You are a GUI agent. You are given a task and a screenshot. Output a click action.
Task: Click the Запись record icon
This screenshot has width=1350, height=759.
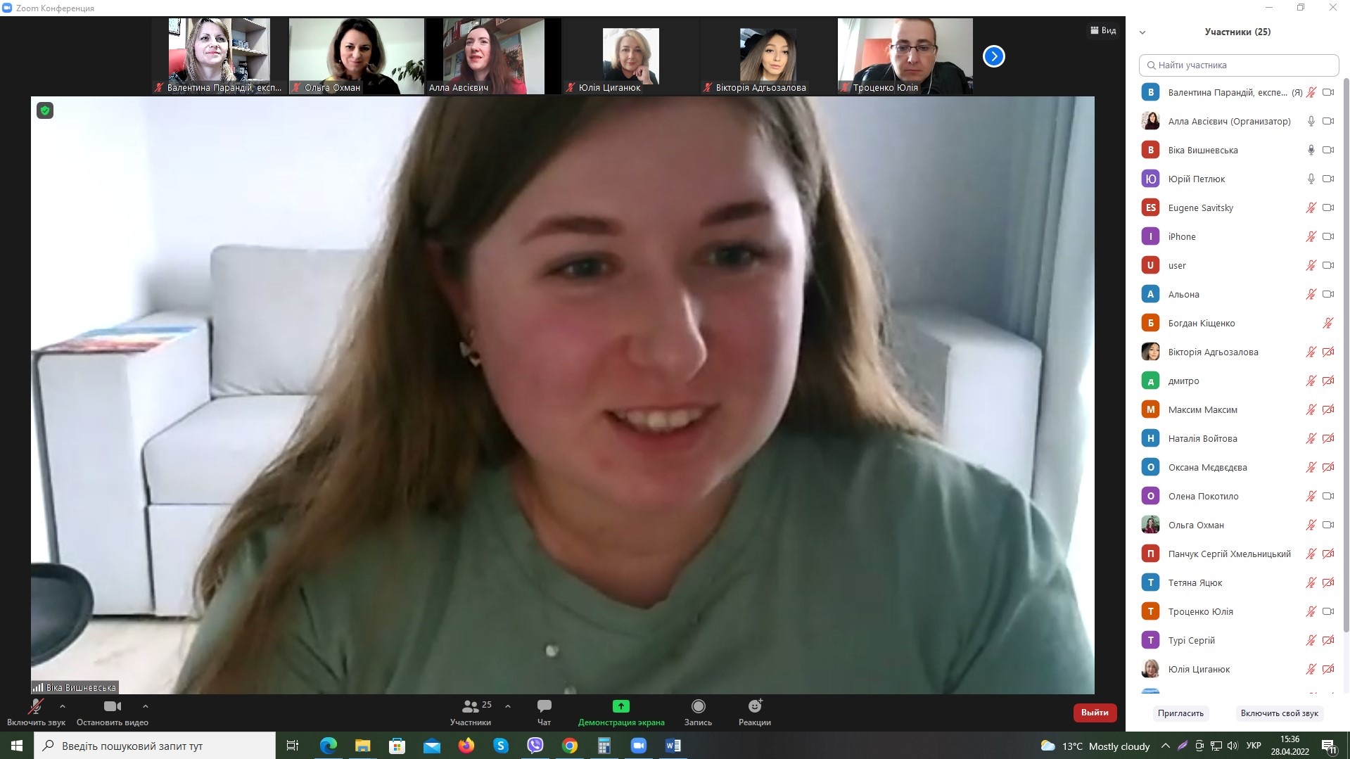pos(698,706)
